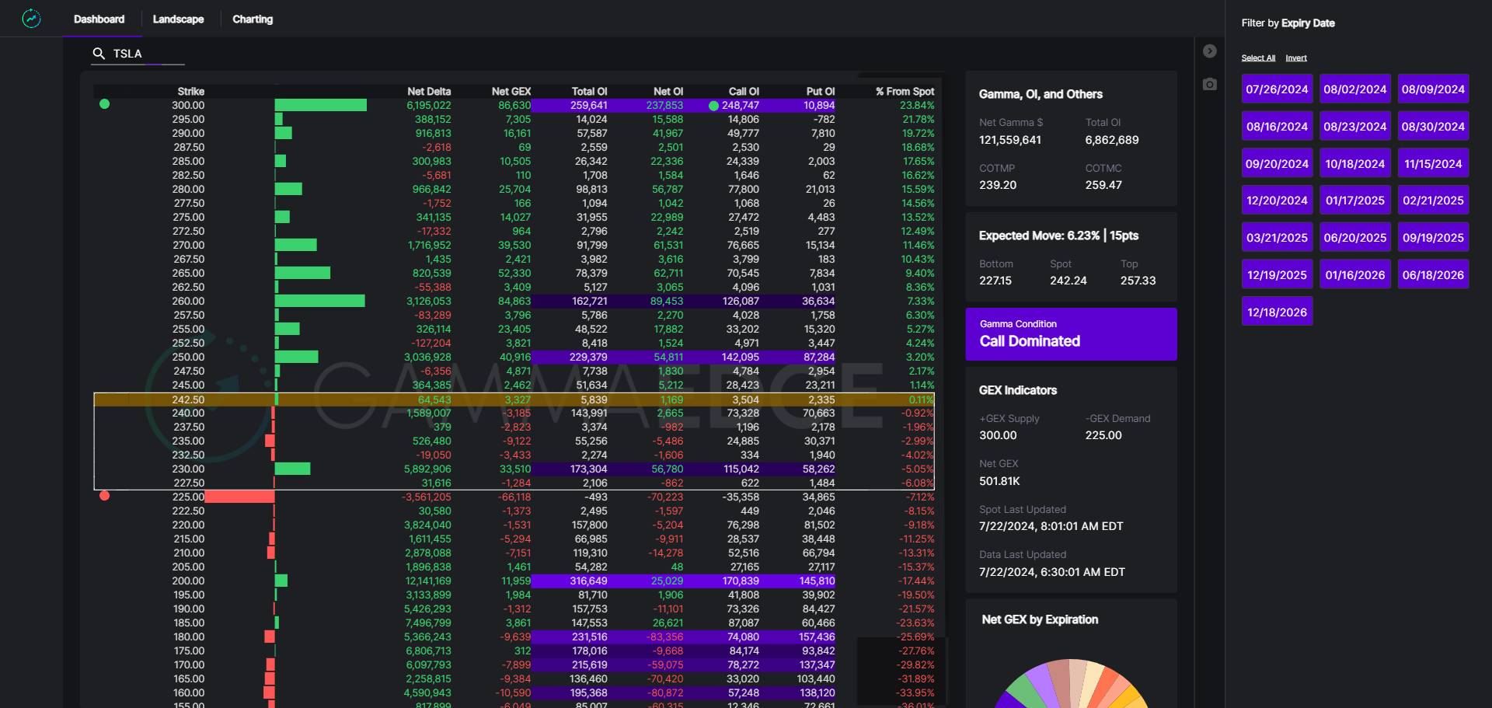Click the Put OI column header
The height and width of the screenshot is (708, 1492).
tap(821, 92)
